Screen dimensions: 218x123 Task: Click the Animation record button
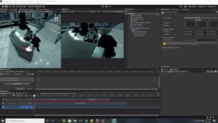(x=8, y=72)
